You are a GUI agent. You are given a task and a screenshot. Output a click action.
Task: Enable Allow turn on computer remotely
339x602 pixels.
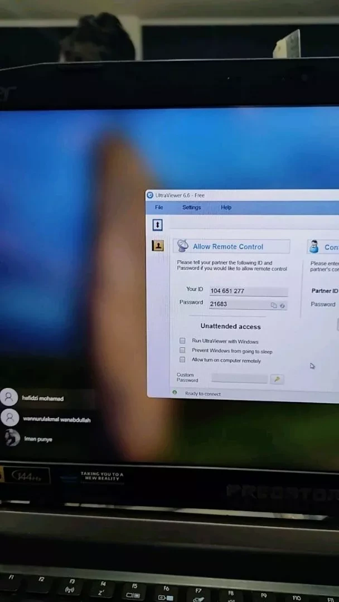pyautogui.click(x=182, y=360)
